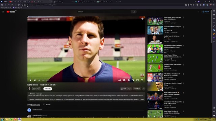Dislike the video
216x121 pixels.
pos(129,89)
